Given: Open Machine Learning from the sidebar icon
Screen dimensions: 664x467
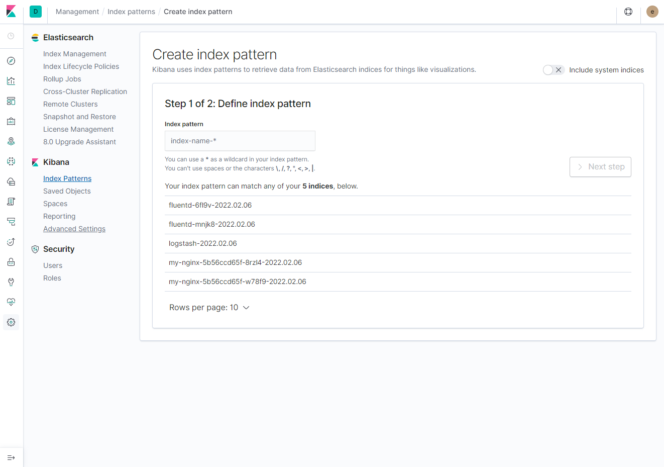Looking at the screenshot, I should (11, 161).
